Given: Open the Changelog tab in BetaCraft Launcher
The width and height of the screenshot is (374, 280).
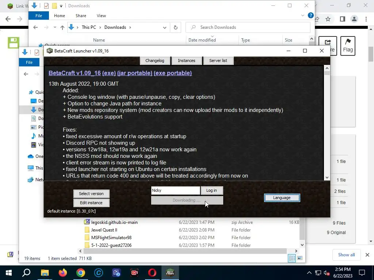Looking at the screenshot, I should 155,61.
